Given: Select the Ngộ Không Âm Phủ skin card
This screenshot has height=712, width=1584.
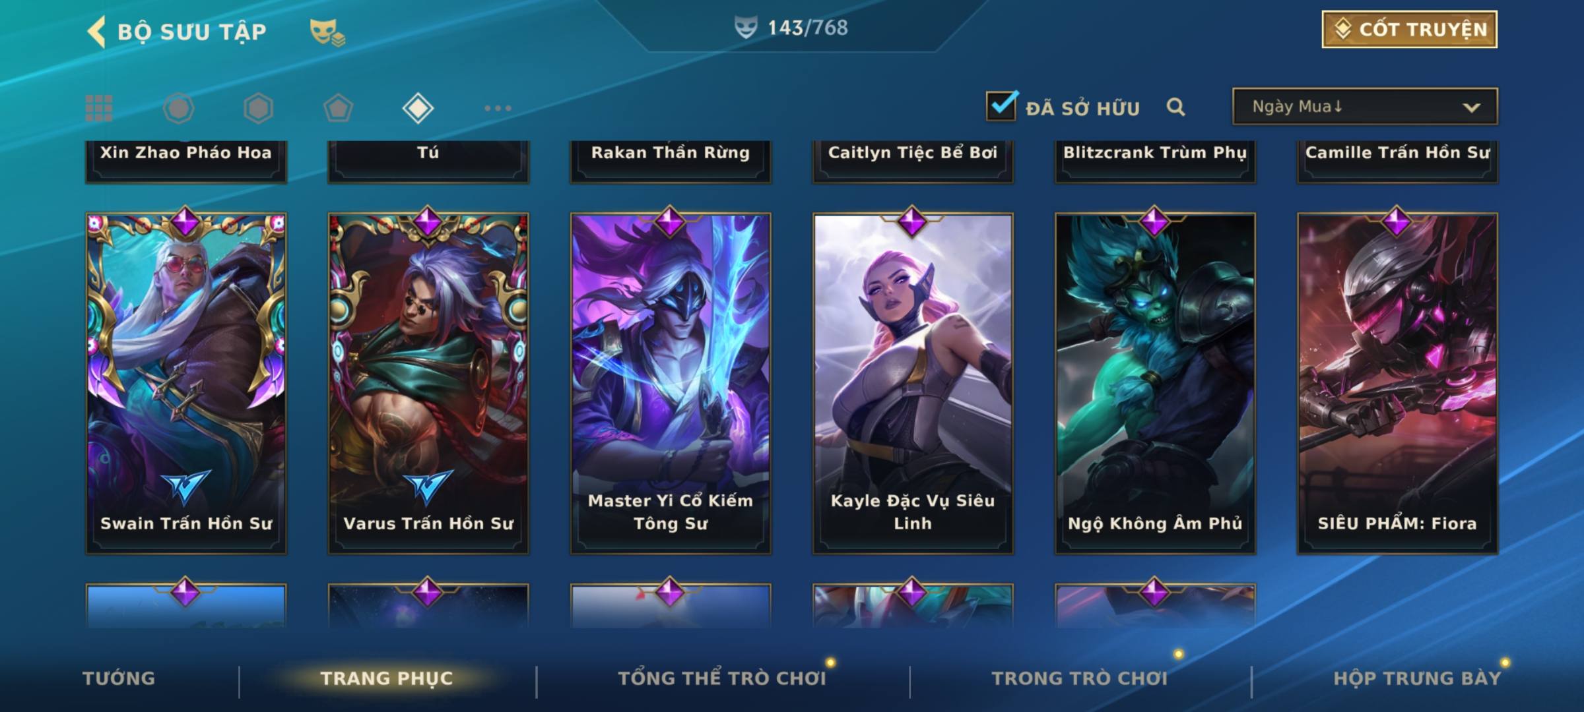Looking at the screenshot, I should [1155, 383].
